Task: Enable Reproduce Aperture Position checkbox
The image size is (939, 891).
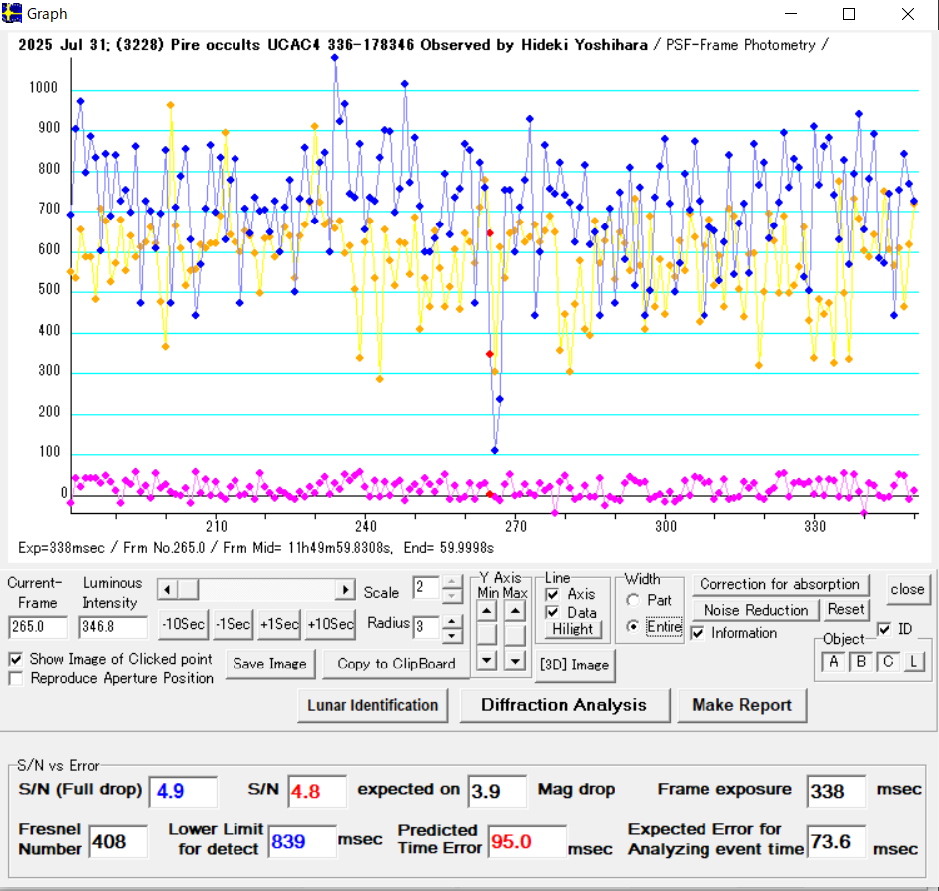Action: pos(16,678)
